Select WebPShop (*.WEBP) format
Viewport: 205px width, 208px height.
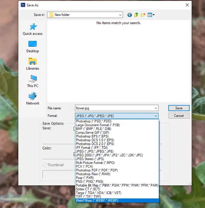point(117,200)
